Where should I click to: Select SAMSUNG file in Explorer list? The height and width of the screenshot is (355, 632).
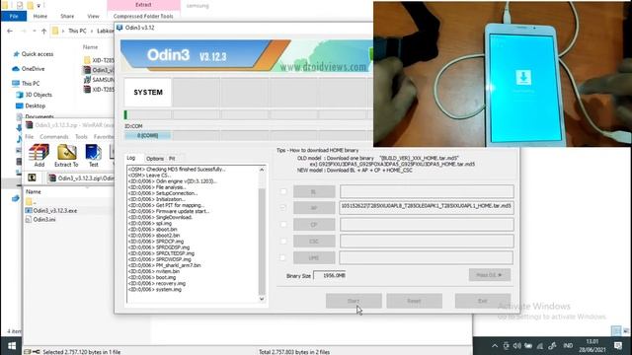coord(99,80)
